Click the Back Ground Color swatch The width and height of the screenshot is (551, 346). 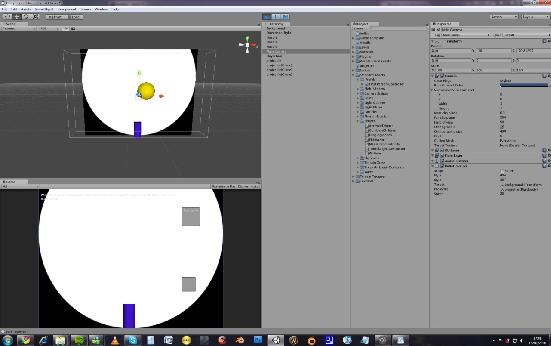(x=523, y=85)
